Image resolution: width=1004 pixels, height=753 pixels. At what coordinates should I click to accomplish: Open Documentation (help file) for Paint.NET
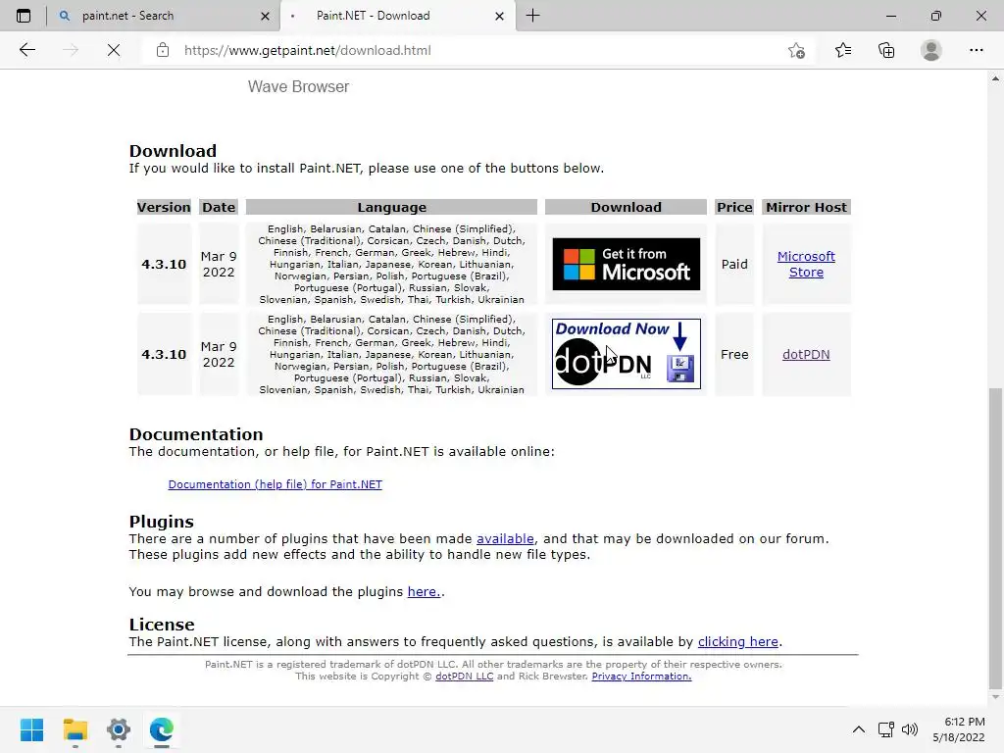[x=276, y=484]
